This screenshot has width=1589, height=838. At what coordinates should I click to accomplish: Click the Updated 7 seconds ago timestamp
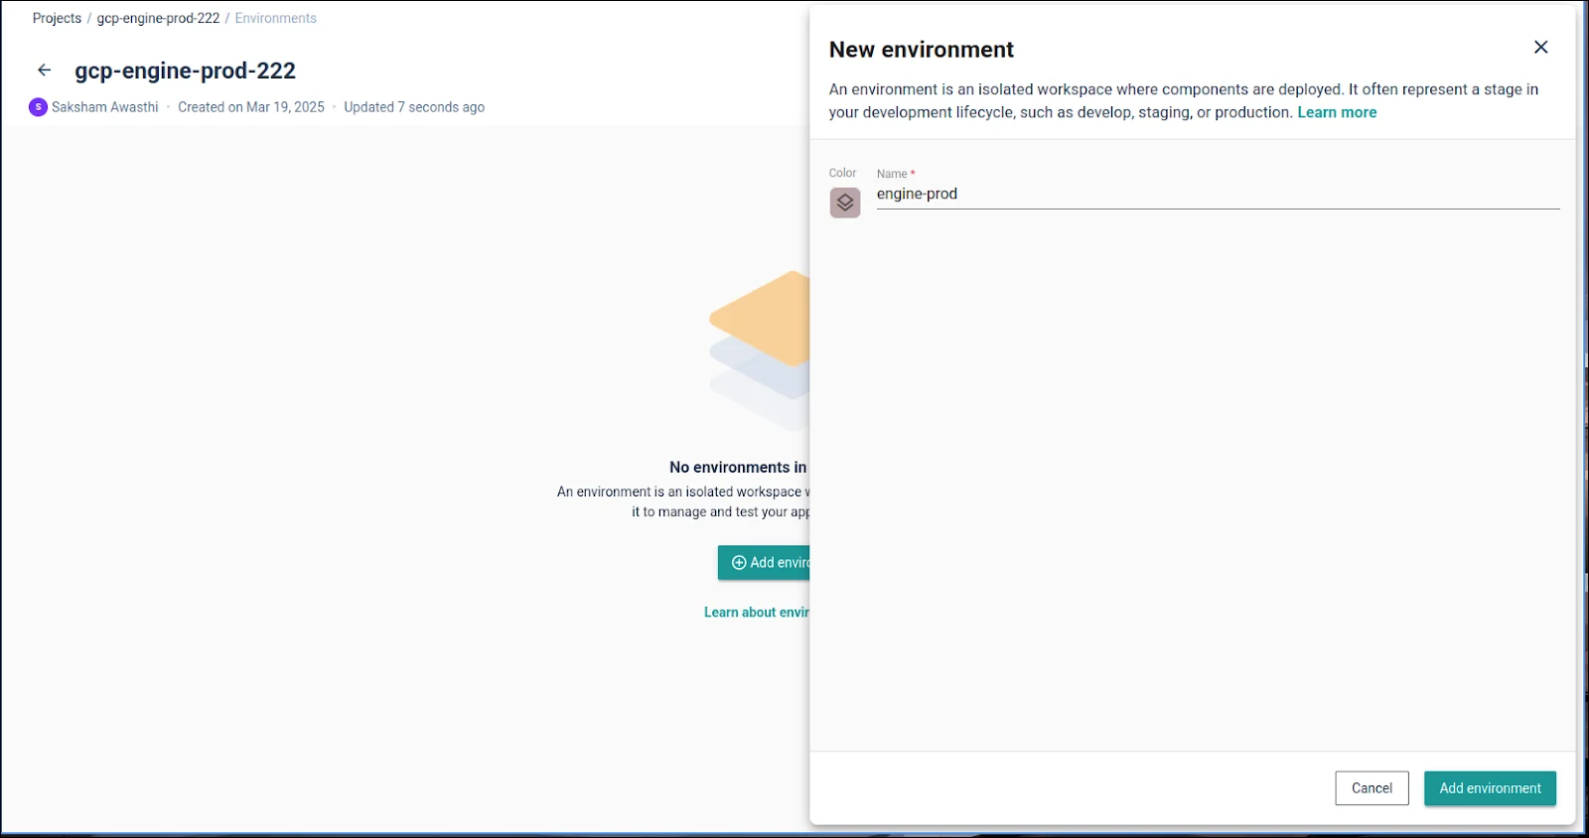414,107
